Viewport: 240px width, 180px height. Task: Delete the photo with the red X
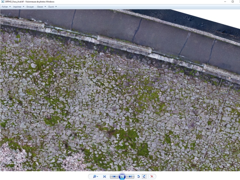[152, 177]
